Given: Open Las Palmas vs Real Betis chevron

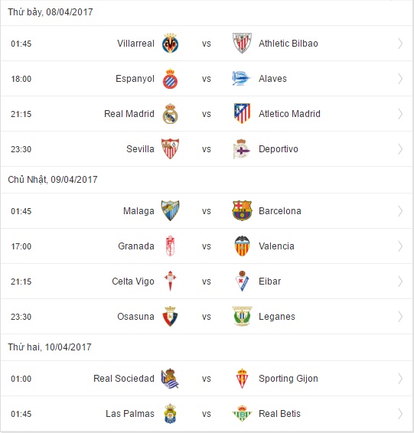Looking at the screenshot, I should [x=400, y=414].
